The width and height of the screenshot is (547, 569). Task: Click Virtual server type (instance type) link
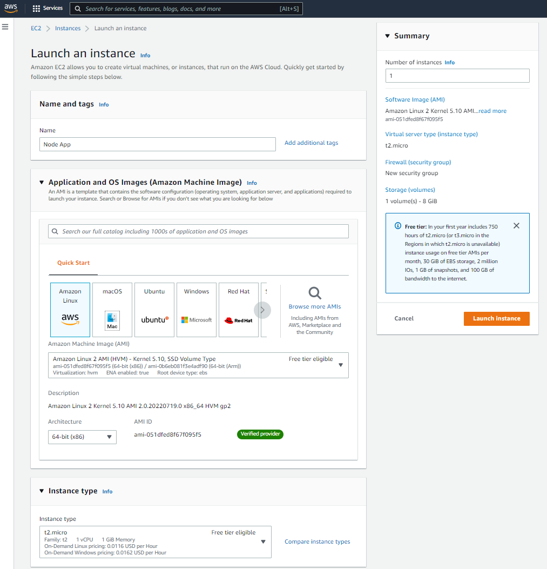point(431,134)
